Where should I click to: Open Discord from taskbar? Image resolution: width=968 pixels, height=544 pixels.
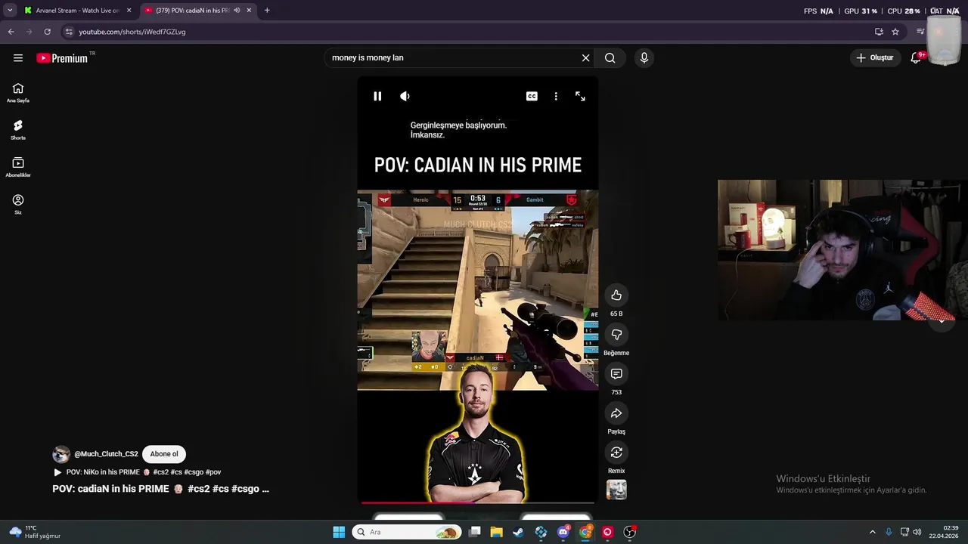563,532
